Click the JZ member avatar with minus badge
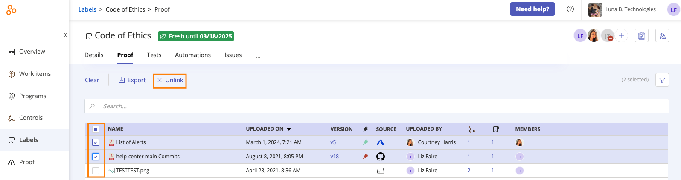Image resolution: width=681 pixels, height=180 pixels. click(608, 36)
